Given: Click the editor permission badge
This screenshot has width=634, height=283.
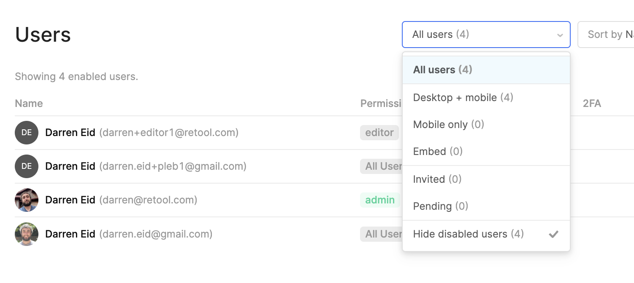Looking at the screenshot, I should (379, 133).
